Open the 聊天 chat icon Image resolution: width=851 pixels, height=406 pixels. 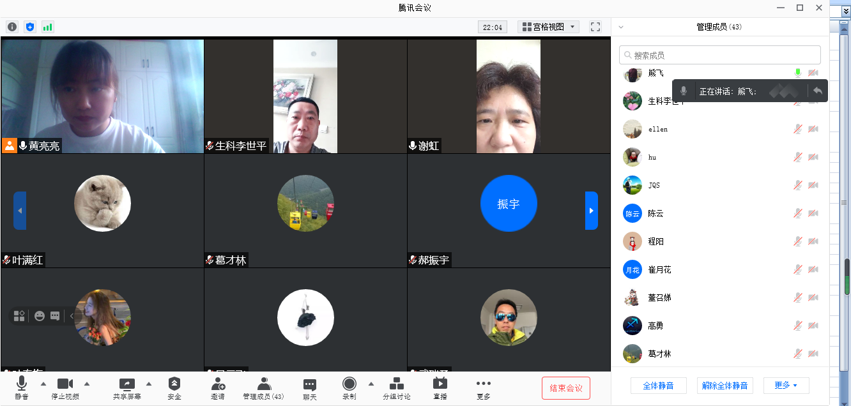[x=310, y=384]
